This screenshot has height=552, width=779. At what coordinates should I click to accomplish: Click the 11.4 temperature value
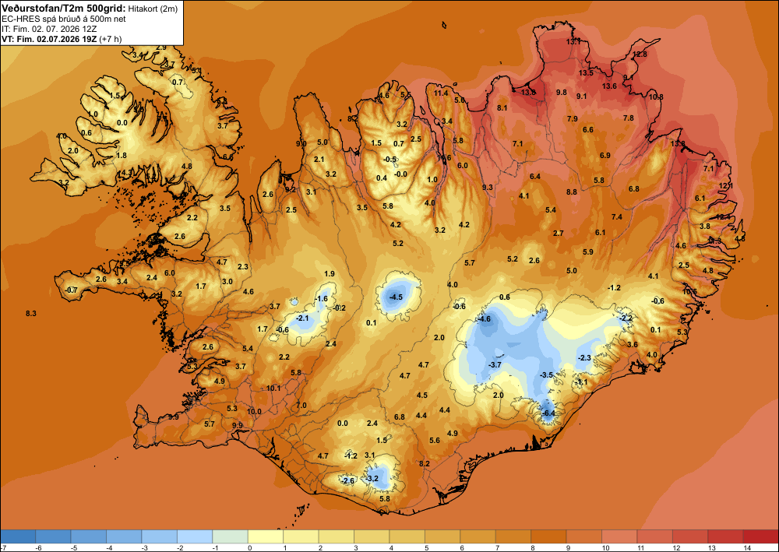click(441, 93)
